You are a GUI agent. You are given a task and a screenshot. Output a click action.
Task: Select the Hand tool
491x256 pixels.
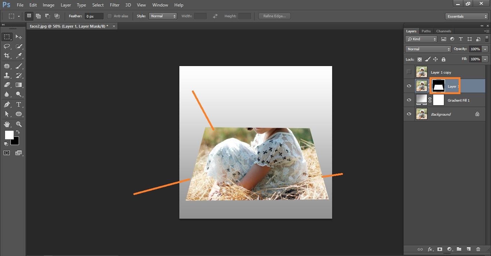pyautogui.click(x=7, y=124)
